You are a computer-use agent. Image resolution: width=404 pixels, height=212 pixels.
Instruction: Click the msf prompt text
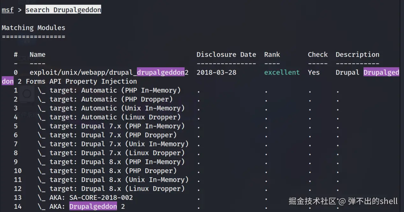pyautogui.click(x=8, y=10)
